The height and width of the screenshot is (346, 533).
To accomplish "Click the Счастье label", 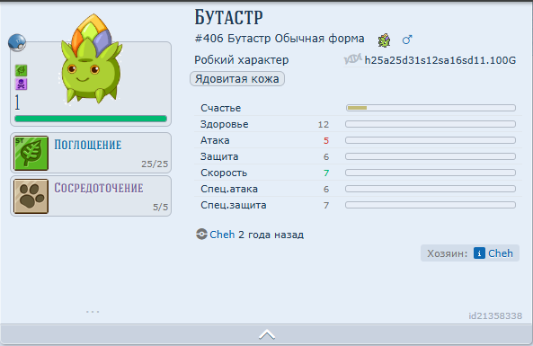I will 220,108.
